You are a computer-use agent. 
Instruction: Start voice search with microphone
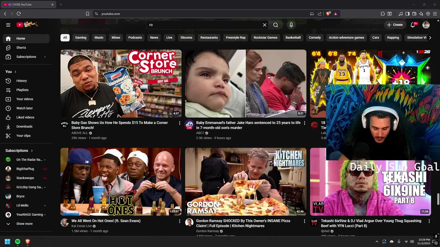click(x=291, y=25)
